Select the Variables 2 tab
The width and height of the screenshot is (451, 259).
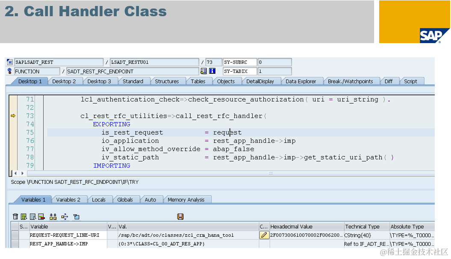click(x=68, y=200)
